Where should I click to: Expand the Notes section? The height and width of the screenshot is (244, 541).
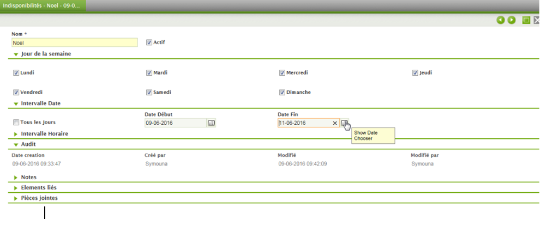coord(16,178)
